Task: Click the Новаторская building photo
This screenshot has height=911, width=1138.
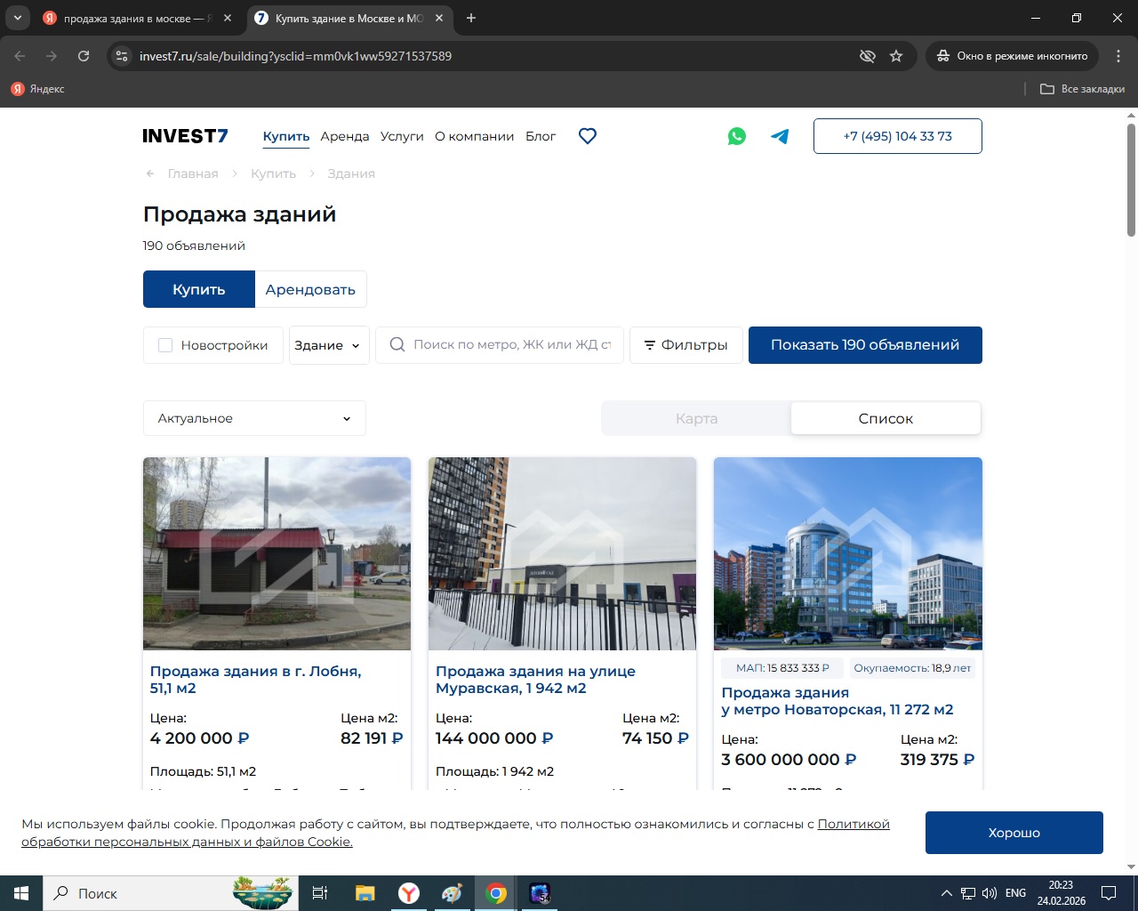Action: (x=848, y=553)
